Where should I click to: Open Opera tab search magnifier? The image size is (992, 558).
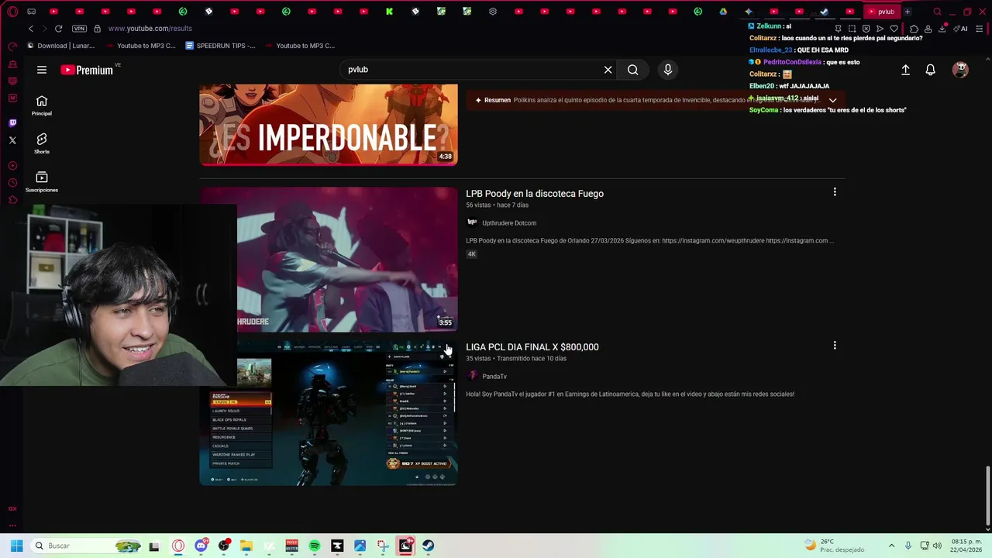click(937, 12)
